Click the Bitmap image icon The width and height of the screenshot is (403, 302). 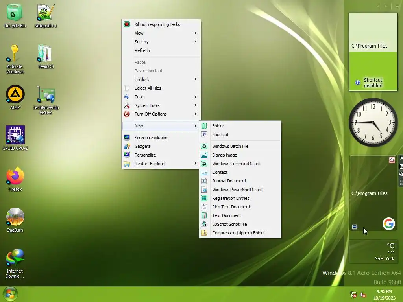[204, 155]
